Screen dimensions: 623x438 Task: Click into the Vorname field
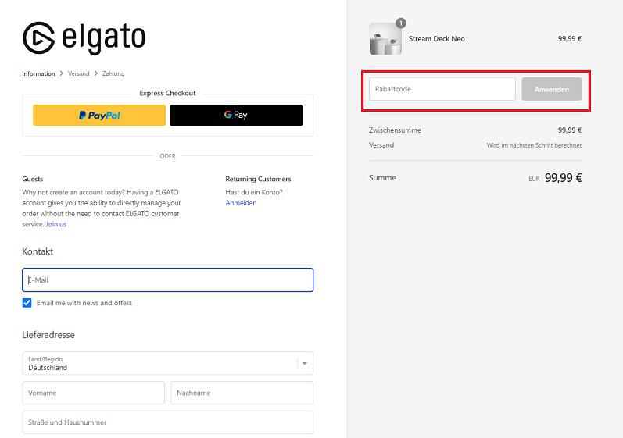point(93,393)
